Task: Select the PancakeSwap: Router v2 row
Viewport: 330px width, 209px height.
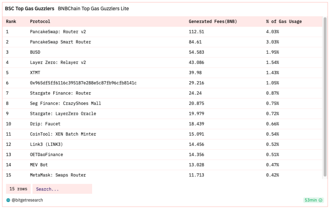Action: pyautogui.click(x=162, y=32)
